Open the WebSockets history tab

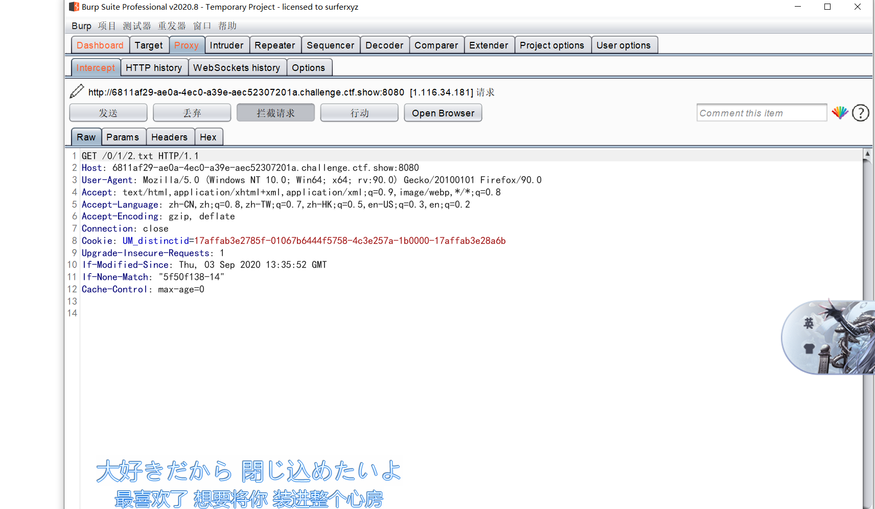pyautogui.click(x=237, y=67)
